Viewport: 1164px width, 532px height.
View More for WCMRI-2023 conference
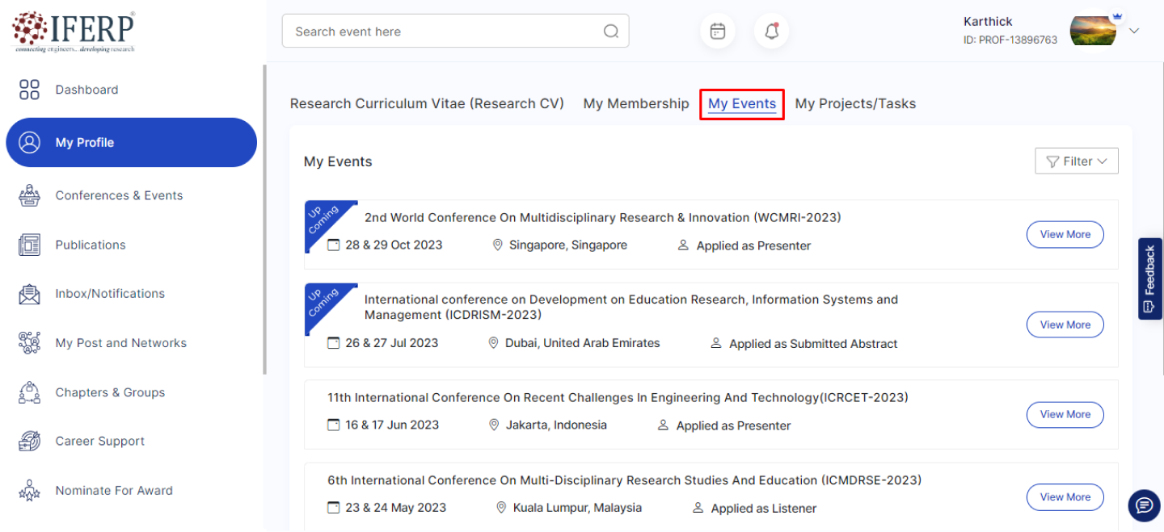(x=1065, y=234)
